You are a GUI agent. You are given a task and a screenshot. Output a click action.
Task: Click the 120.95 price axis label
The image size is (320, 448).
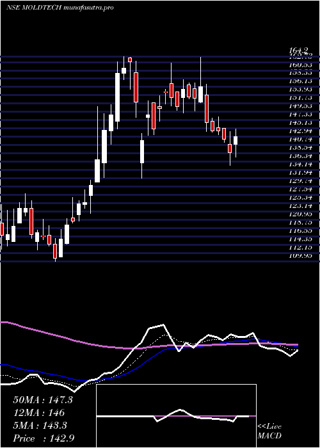(300, 214)
